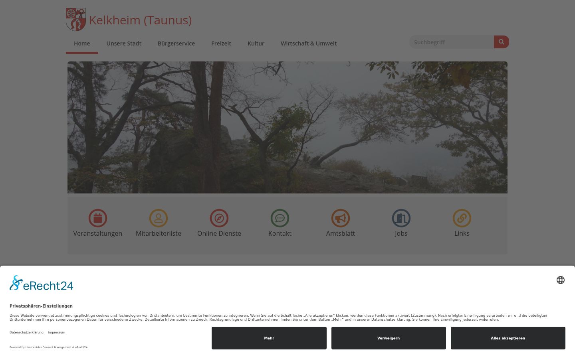Open the language globe selector
The image size is (575, 359).
click(x=561, y=280)
